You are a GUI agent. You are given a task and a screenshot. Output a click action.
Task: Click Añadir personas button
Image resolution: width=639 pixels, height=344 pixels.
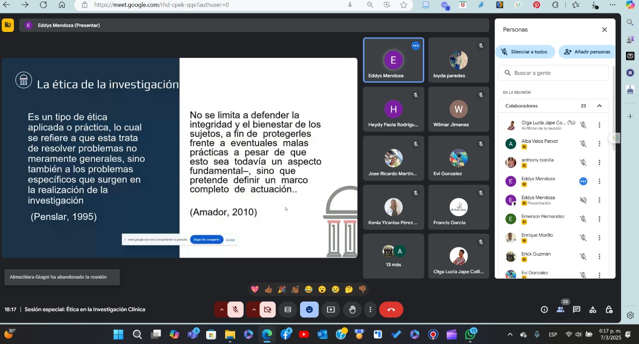(587, 52)
